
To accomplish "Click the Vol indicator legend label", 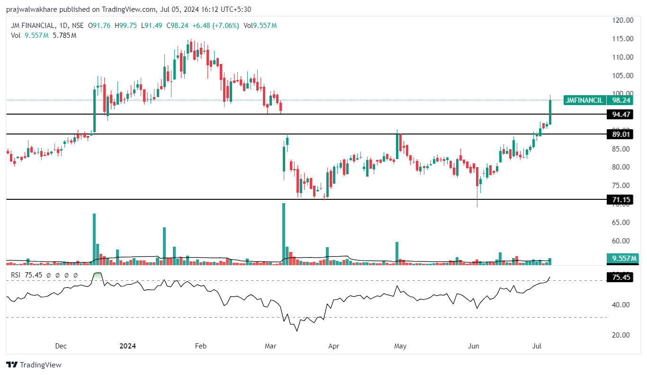I will click(16, 35).
